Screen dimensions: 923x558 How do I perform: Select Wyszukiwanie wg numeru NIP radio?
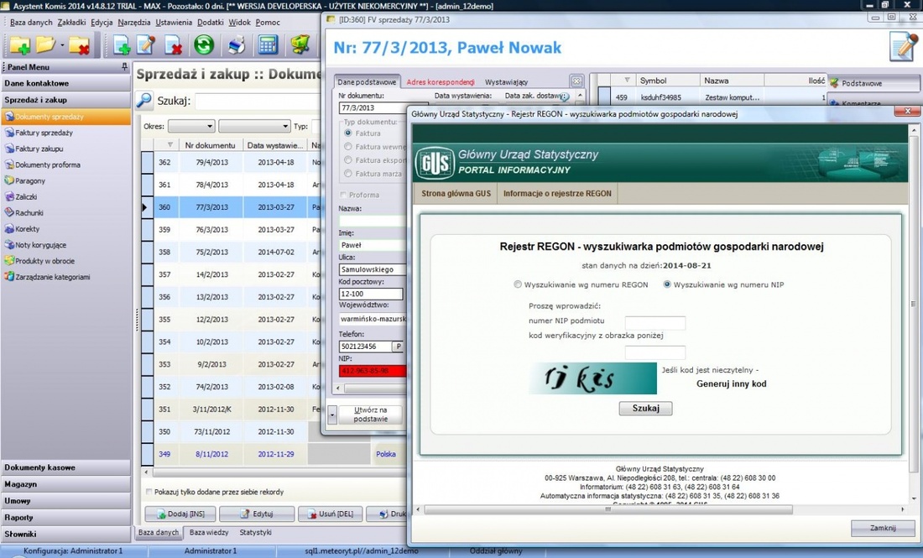point(667,284)
